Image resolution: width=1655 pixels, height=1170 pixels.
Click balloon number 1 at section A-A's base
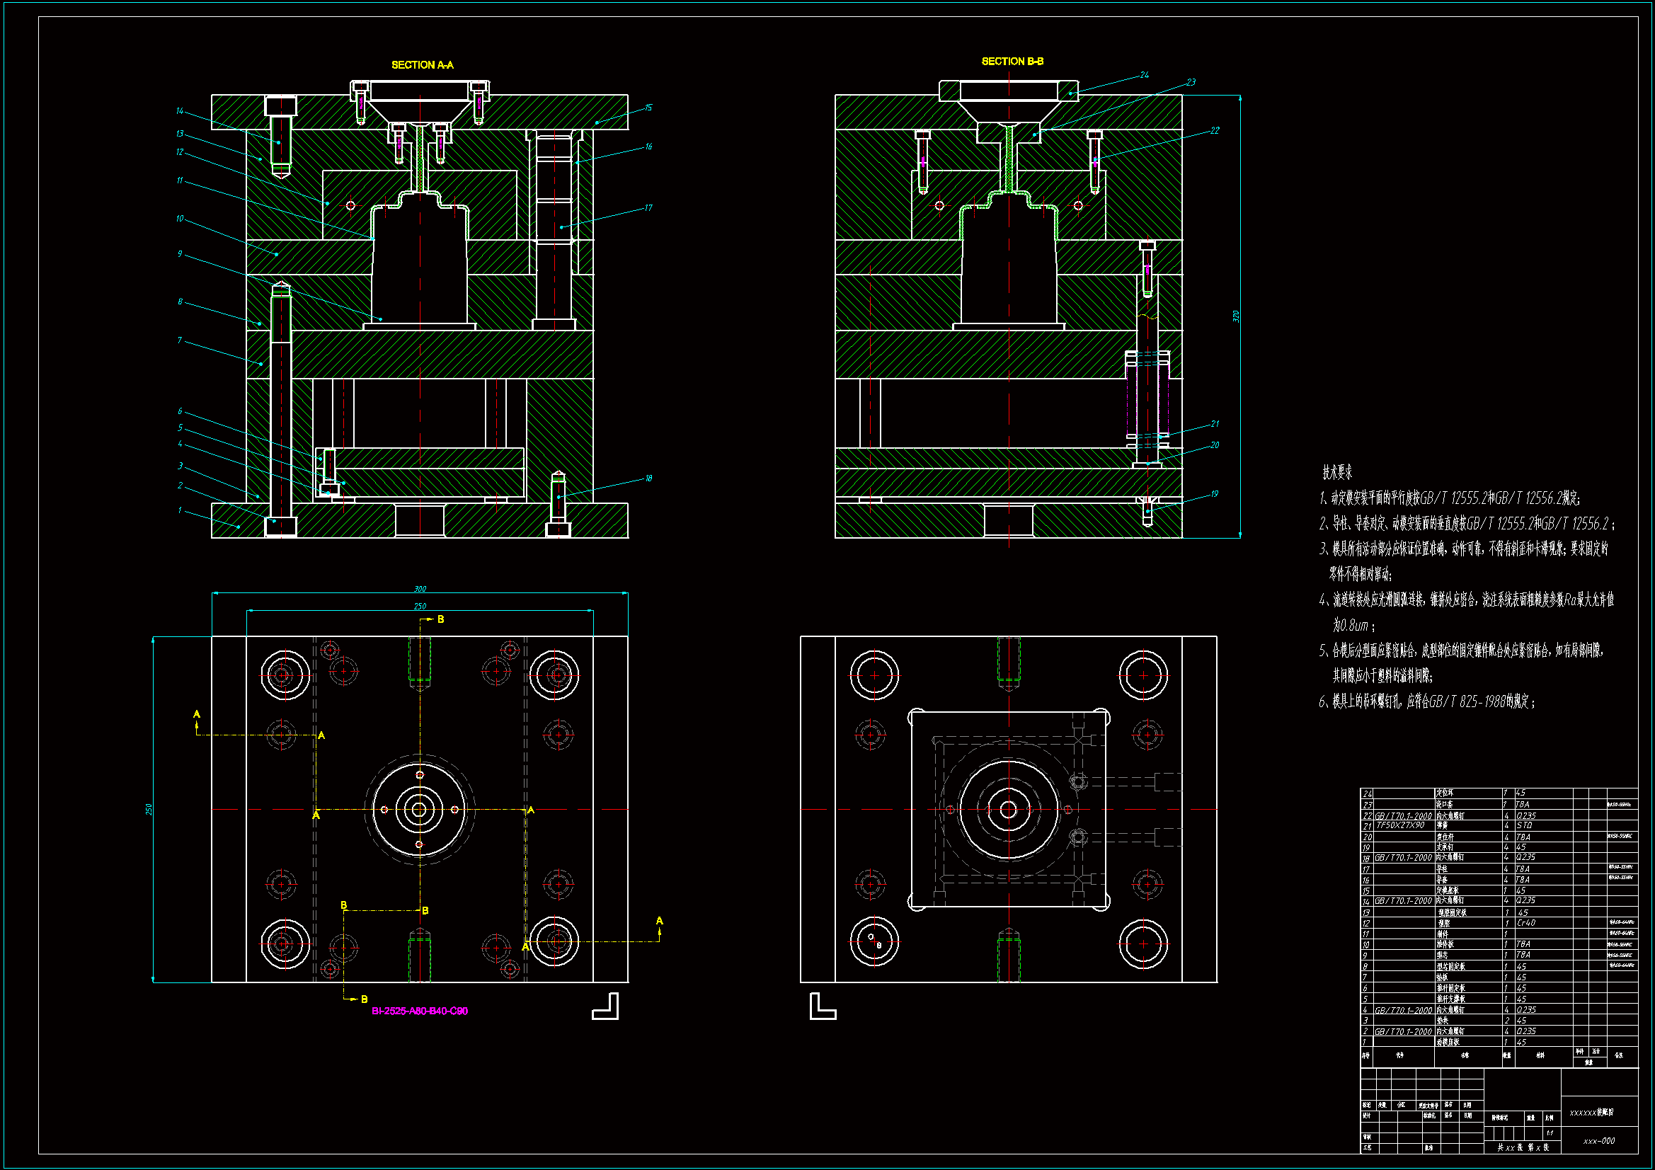pos(180,510)
